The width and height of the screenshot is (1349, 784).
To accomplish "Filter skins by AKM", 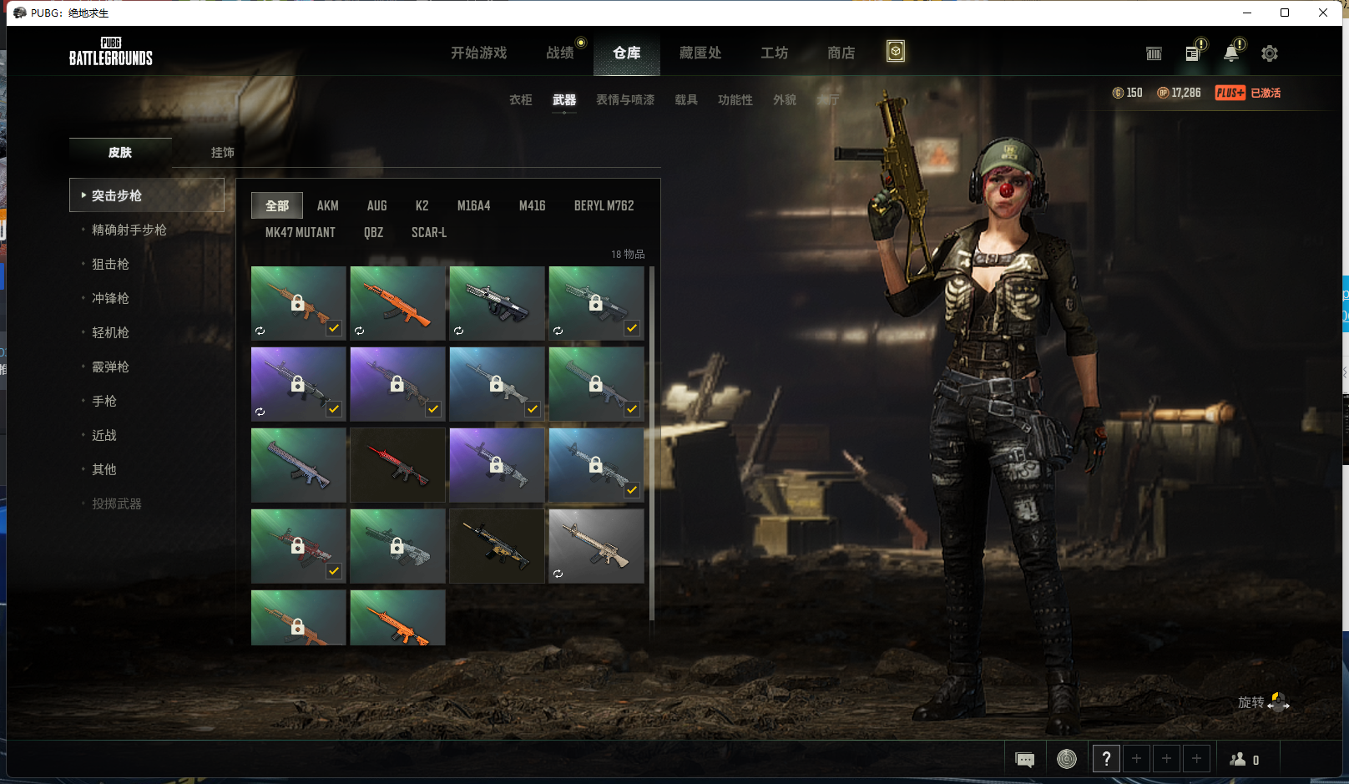I will pos(327,205).
